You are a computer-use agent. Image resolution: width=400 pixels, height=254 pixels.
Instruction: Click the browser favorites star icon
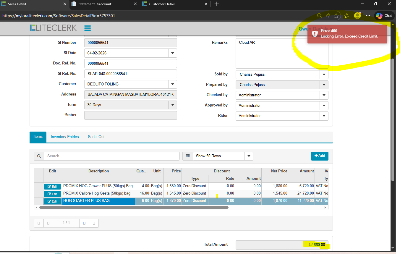pos(336,16)
